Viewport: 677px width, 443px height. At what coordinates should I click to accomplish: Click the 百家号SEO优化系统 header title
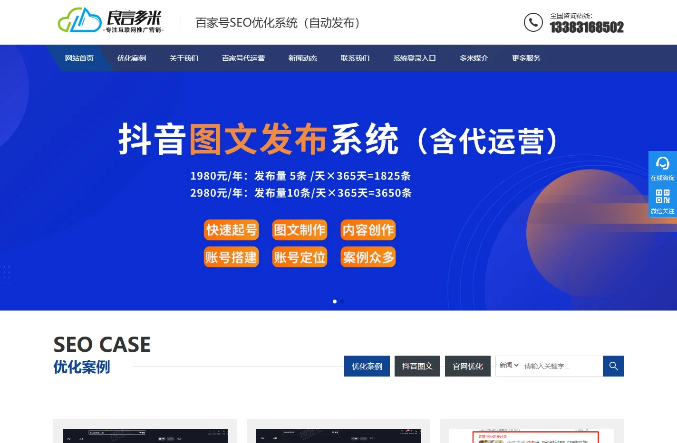tap(279, 23)
